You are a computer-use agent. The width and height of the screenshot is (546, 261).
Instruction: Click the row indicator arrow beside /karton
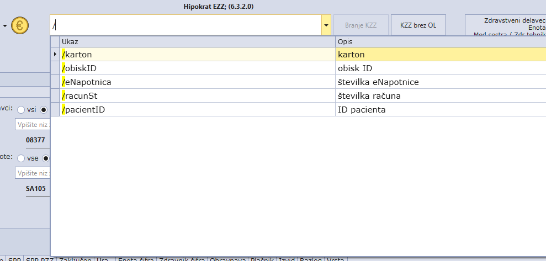point(55,54)
